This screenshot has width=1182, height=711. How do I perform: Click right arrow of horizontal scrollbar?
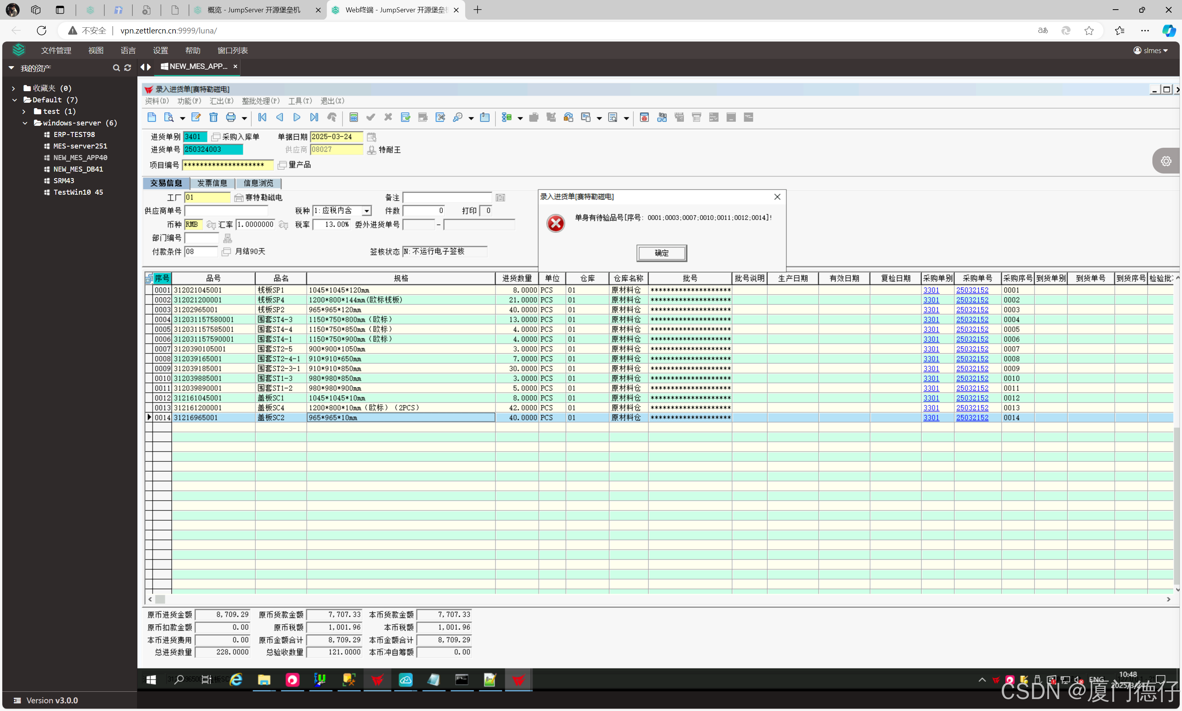pos(1168,599)
